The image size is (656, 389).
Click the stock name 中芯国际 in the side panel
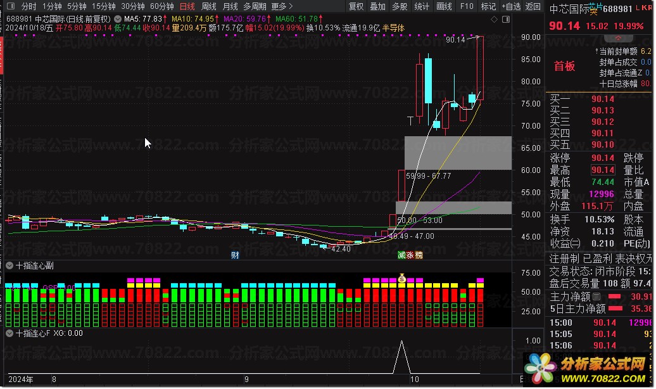coord(569,9)
